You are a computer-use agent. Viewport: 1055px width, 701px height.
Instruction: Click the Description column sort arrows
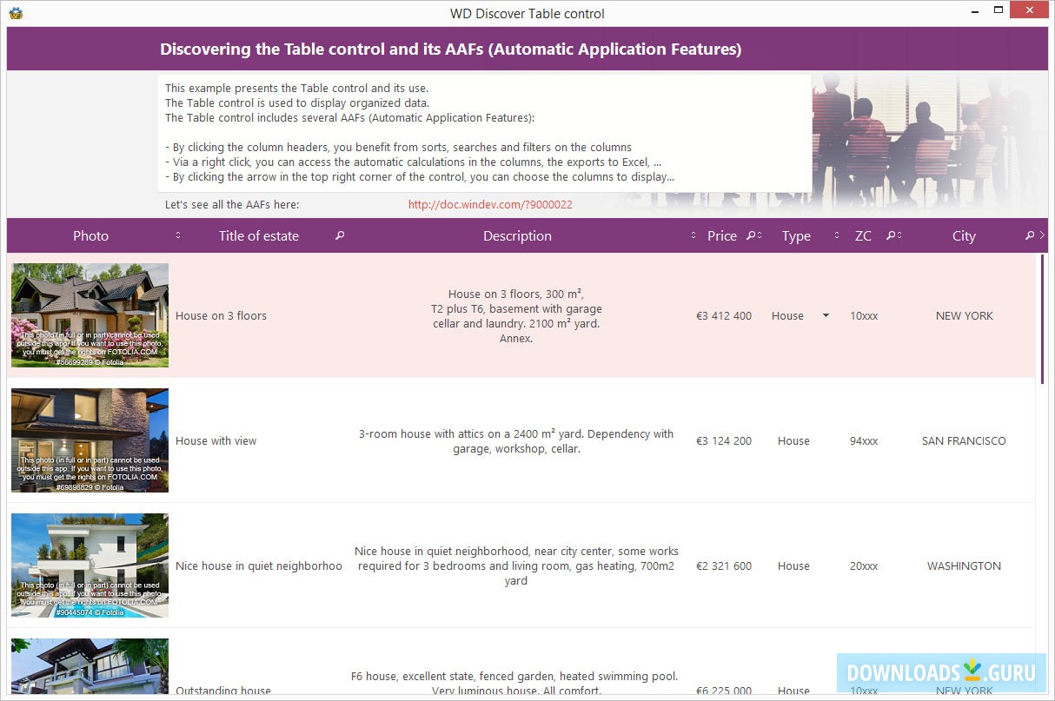[693, 235]
